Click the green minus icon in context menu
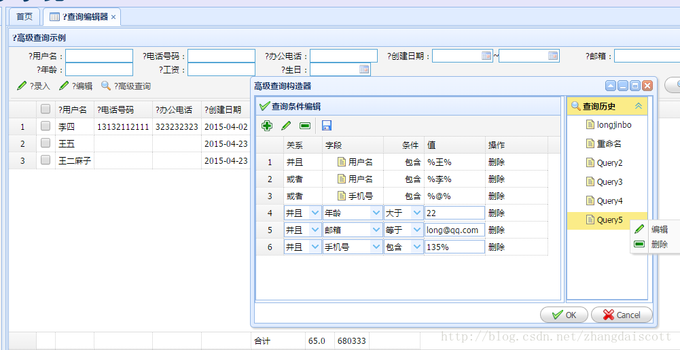This screenshot has height=350, width=680. [639, 244]
